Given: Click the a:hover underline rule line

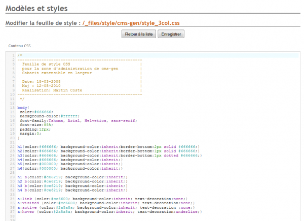Looking at the screenshot, I should coord(109,212).
